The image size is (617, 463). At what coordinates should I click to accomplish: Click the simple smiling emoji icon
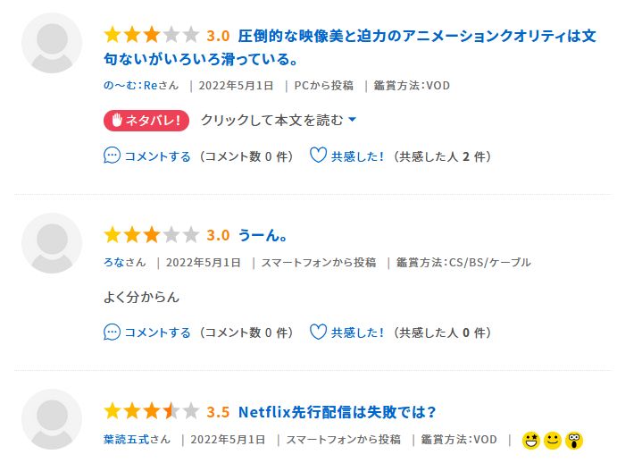pos(553,440)
